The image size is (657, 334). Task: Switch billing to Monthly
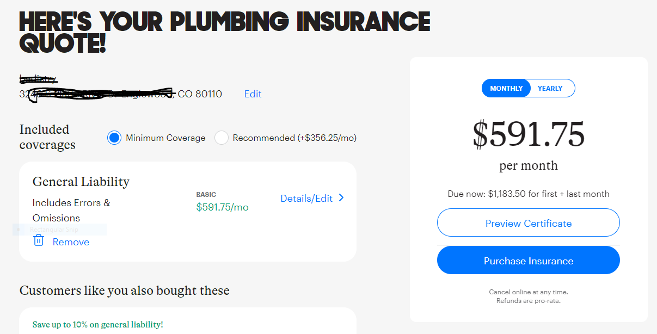(x=506, y=88)
